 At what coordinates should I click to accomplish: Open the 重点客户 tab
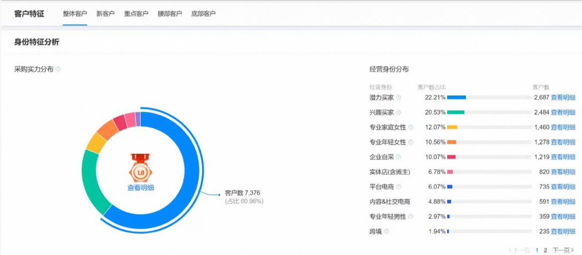(x=136, y=14)
